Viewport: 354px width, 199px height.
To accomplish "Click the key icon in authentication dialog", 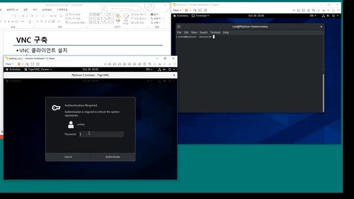I will click(x=56, y=108).
